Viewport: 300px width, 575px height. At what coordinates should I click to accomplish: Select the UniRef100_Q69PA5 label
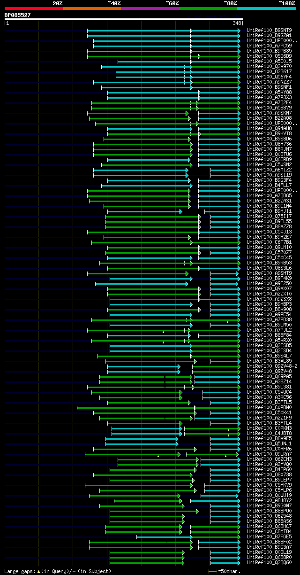[269, 376]
